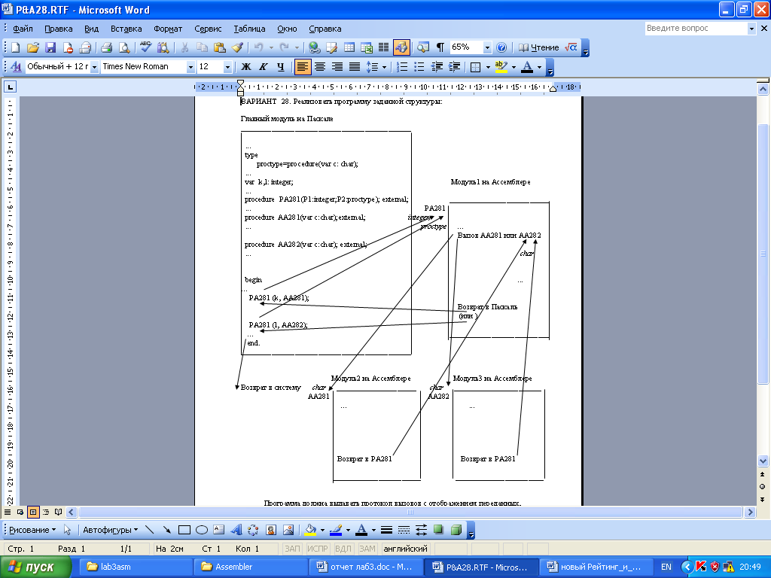Click the пуск Start button

(x=35, y=567)
